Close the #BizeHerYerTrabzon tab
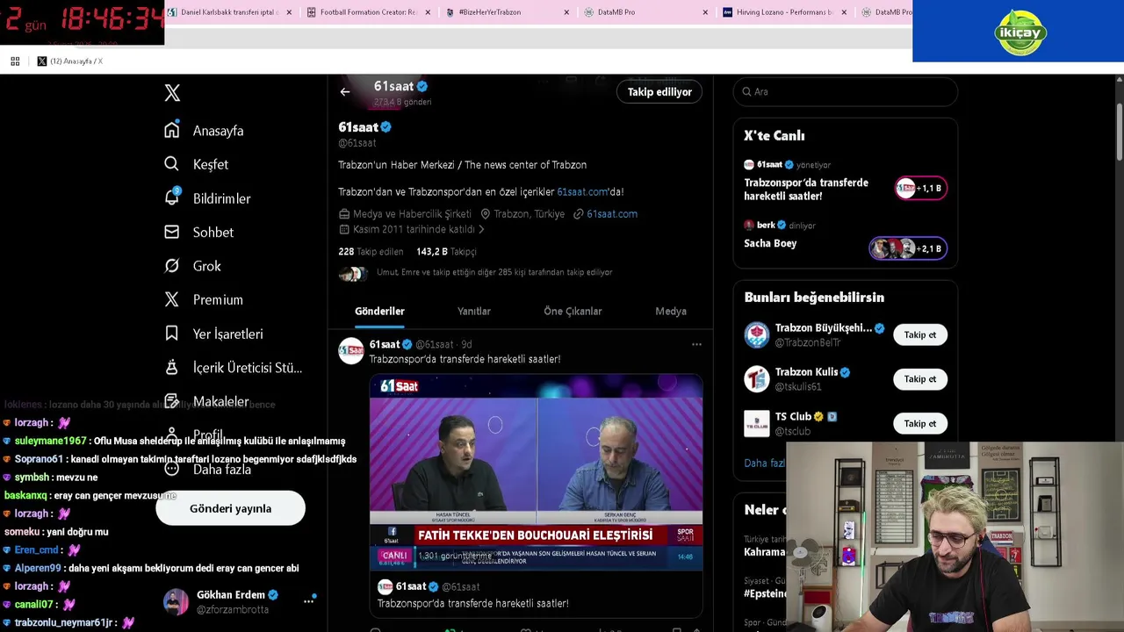The width and height of the screenshot is (1124, 632). pyautogui.click(x=566, y=12)
